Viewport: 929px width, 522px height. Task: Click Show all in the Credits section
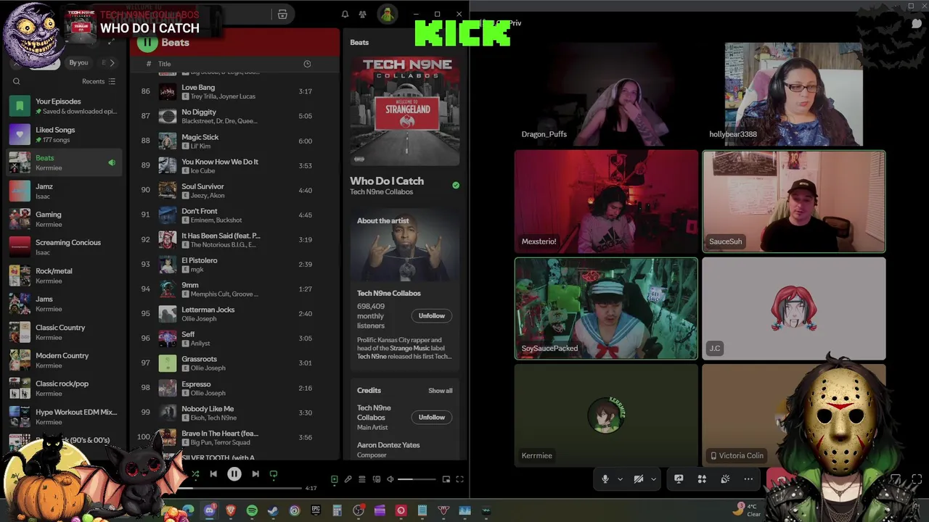click(440, 391)
